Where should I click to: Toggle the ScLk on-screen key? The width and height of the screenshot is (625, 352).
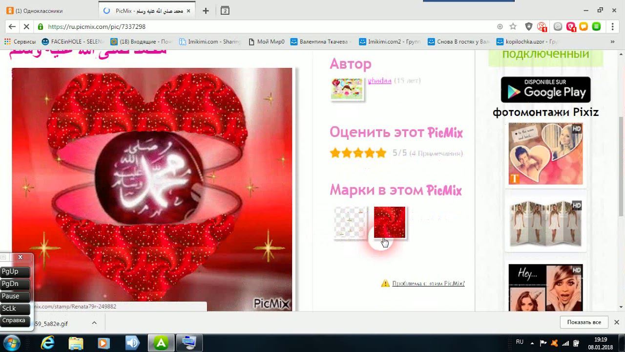tap(15, 308)
